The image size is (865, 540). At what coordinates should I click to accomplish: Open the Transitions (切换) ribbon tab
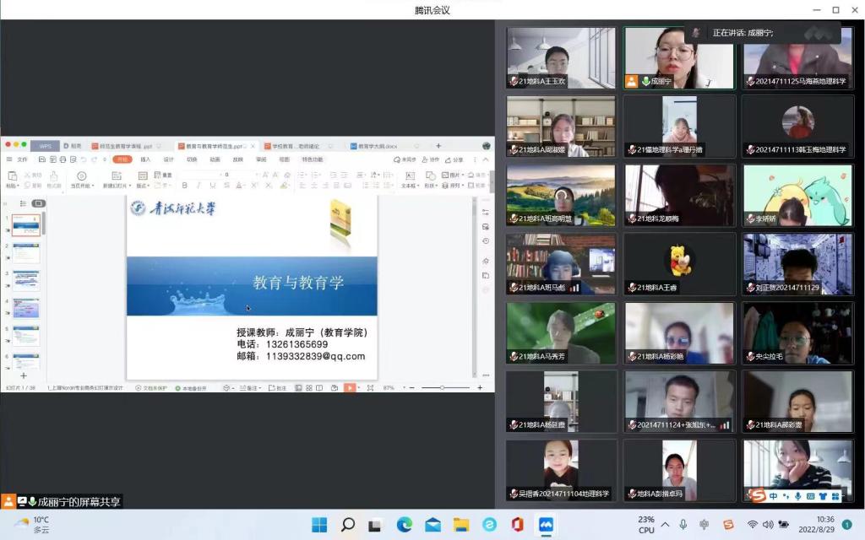pos(192,159)
